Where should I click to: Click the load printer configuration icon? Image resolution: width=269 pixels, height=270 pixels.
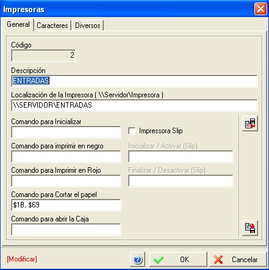click(250, 123)
